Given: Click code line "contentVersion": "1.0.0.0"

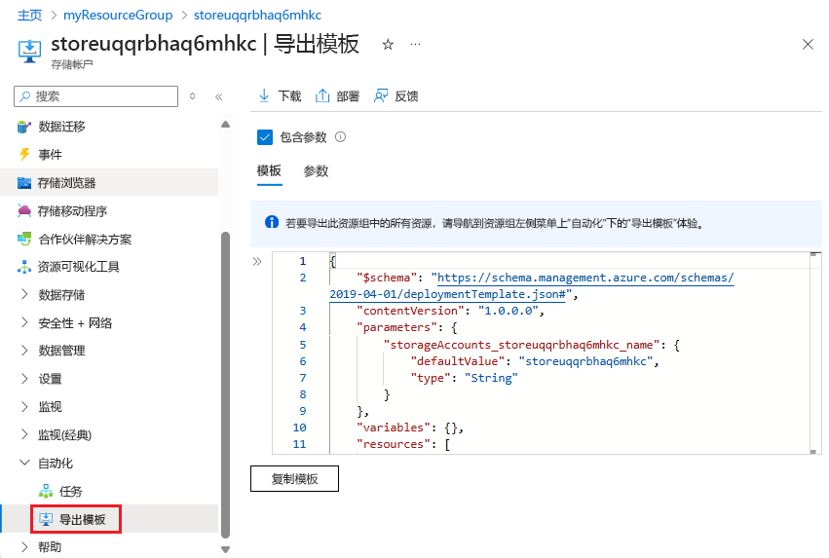Looking at the screenshot, I should [x=450, y=311].
